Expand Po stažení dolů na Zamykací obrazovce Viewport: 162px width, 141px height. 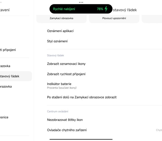pos(82,97)
